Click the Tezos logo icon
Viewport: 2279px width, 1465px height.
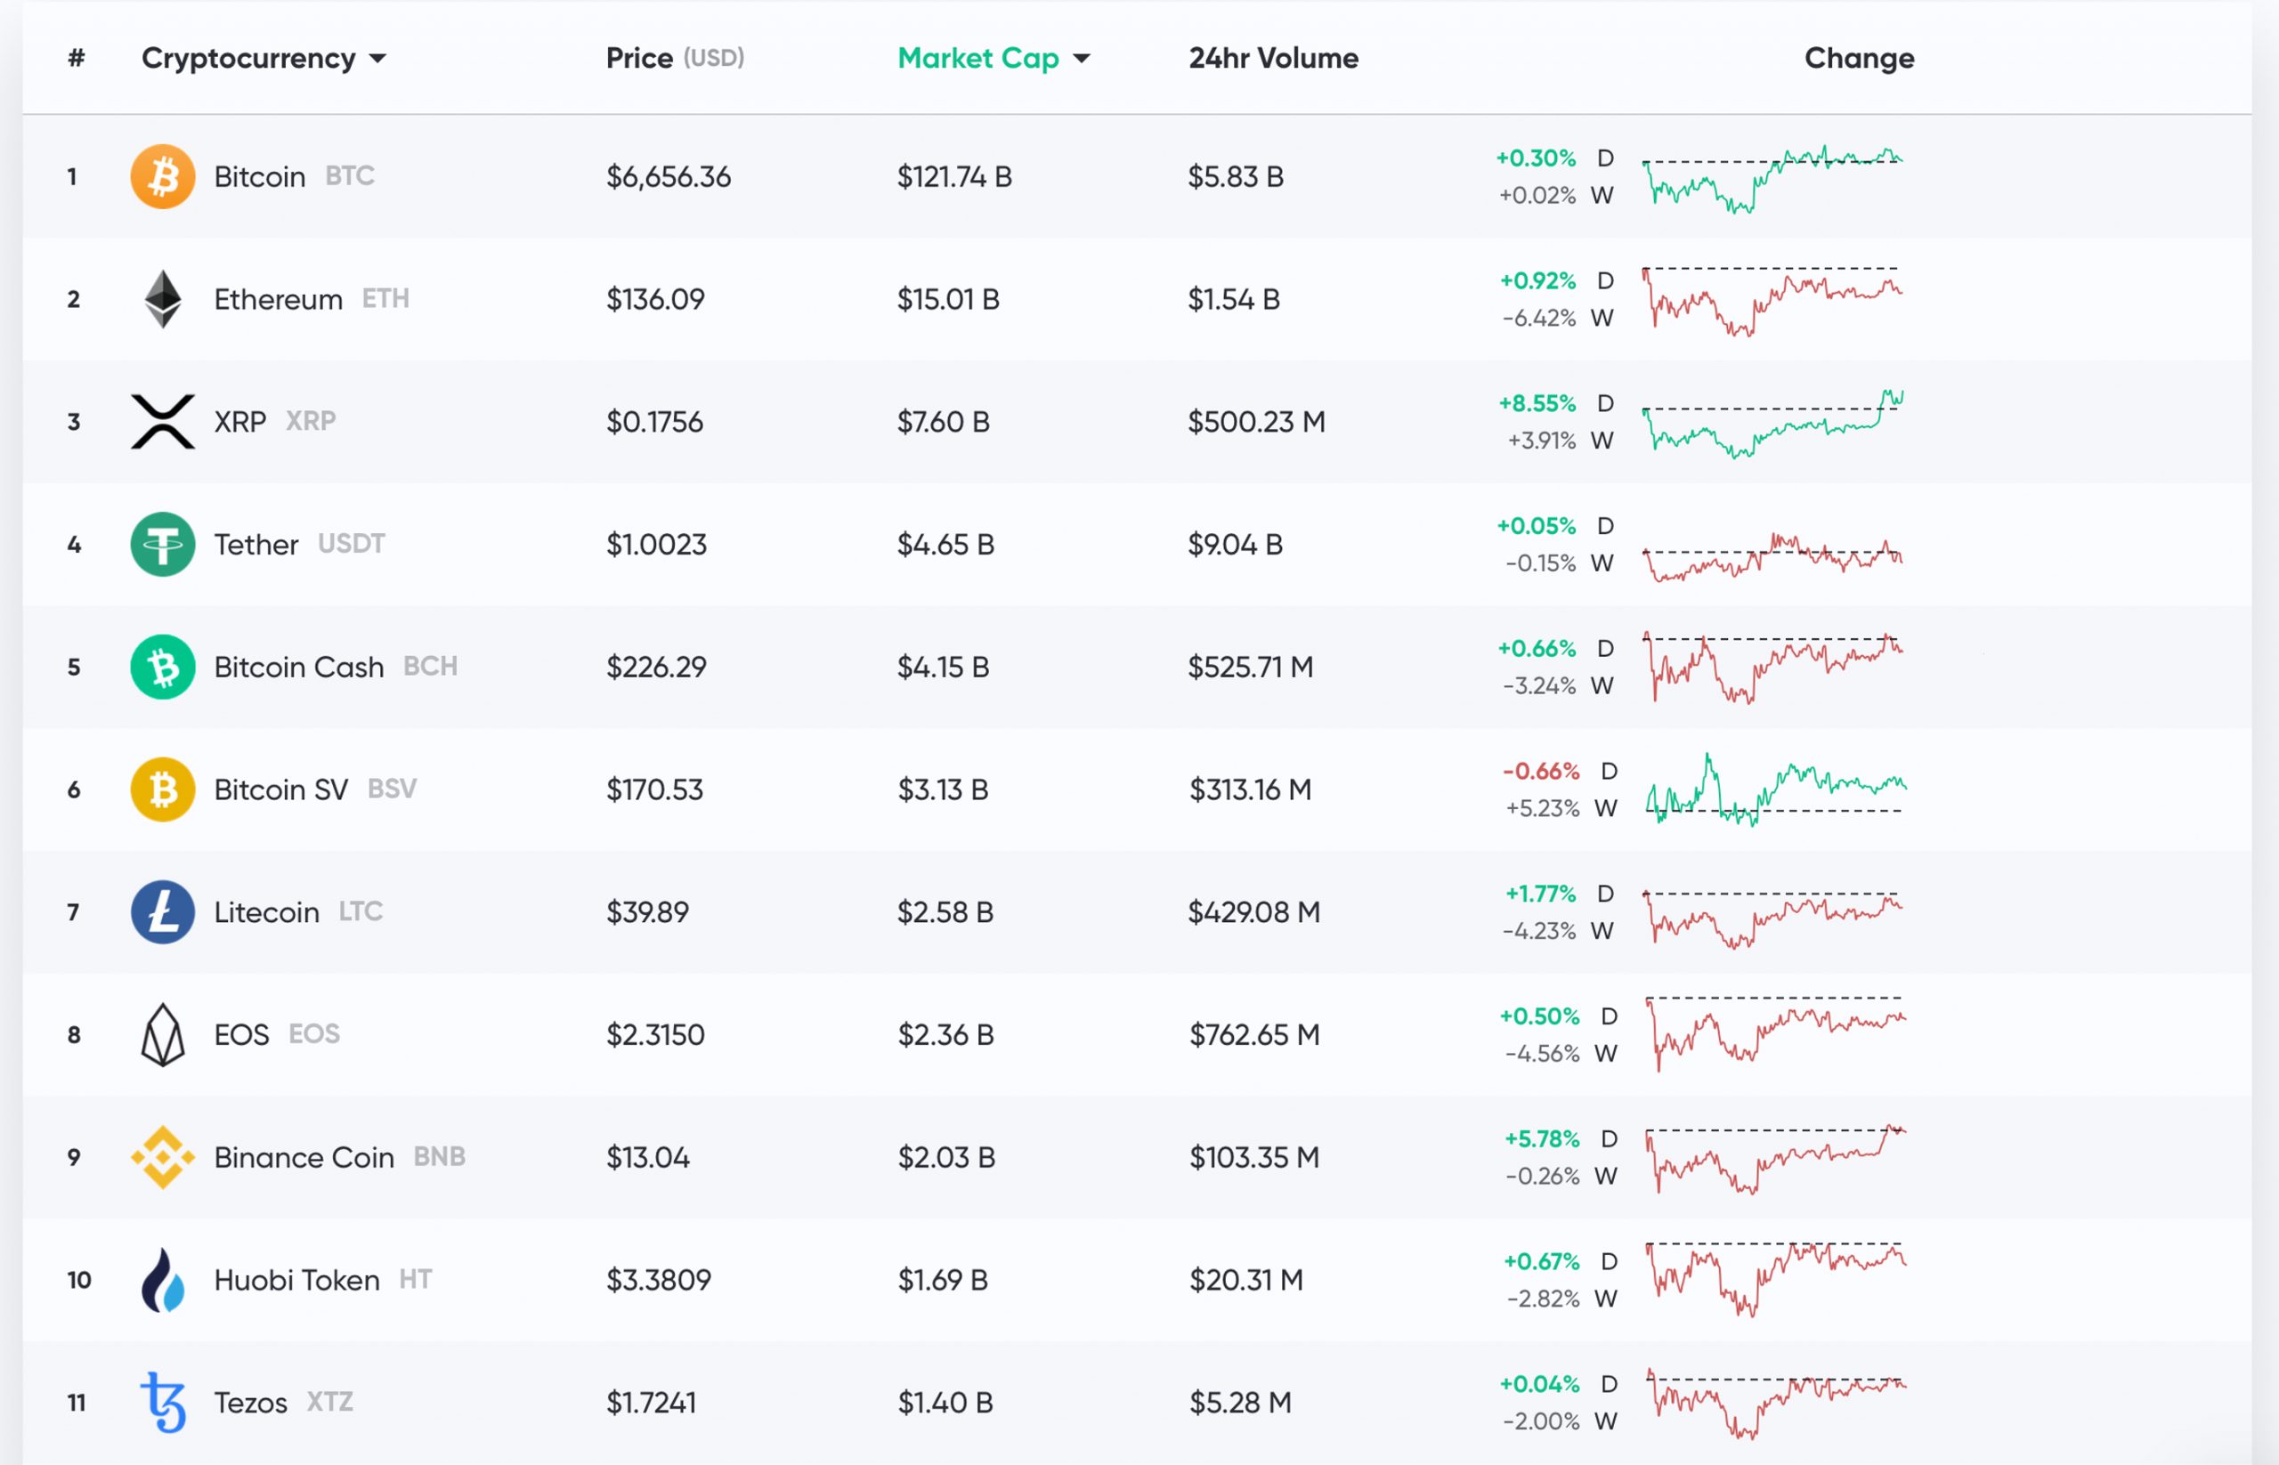click(x=163, y=1402)
